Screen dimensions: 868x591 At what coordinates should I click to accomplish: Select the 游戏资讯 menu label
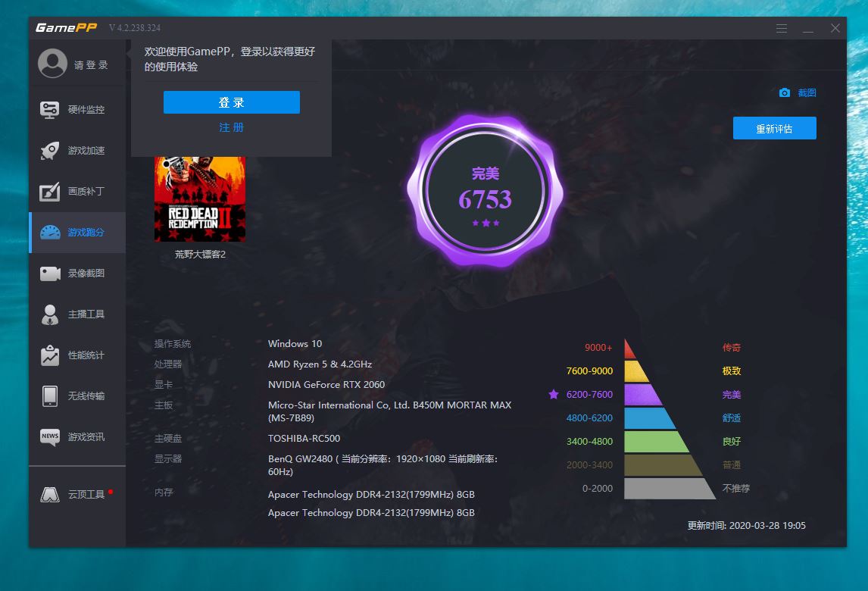click(x=86, y=437)
